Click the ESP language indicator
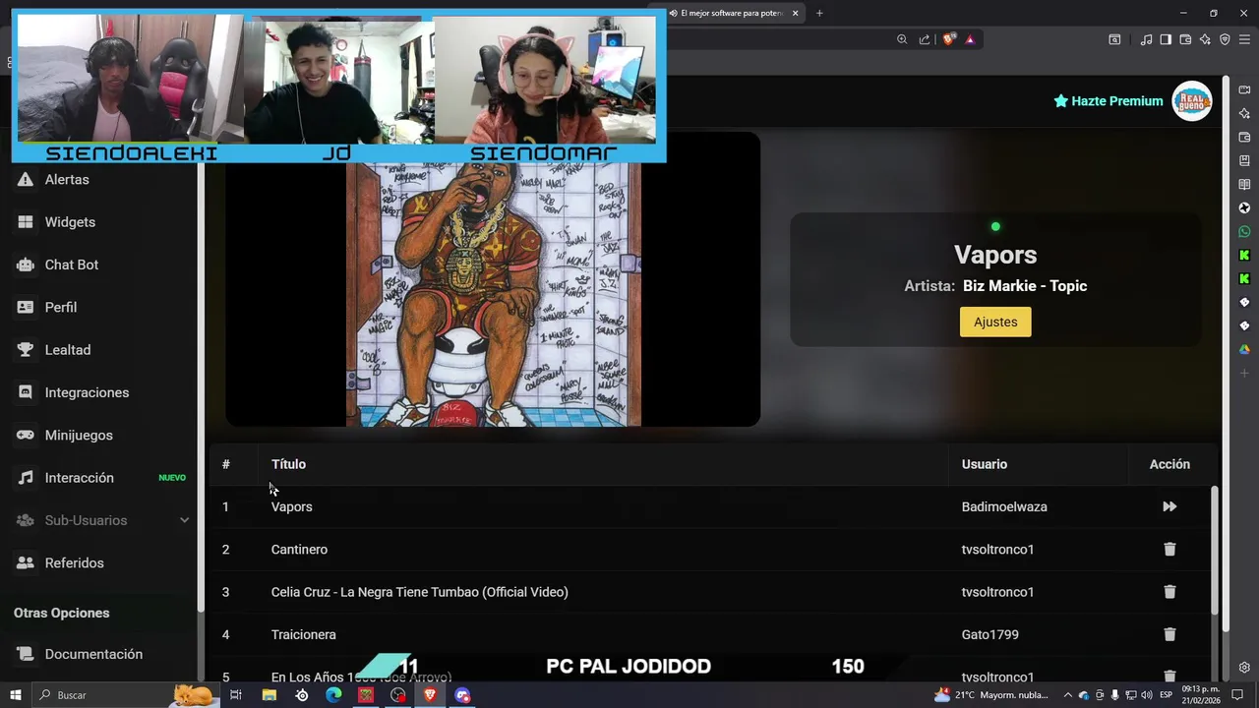Viewport: 1259px width, 708px height. click(1167, 695)
